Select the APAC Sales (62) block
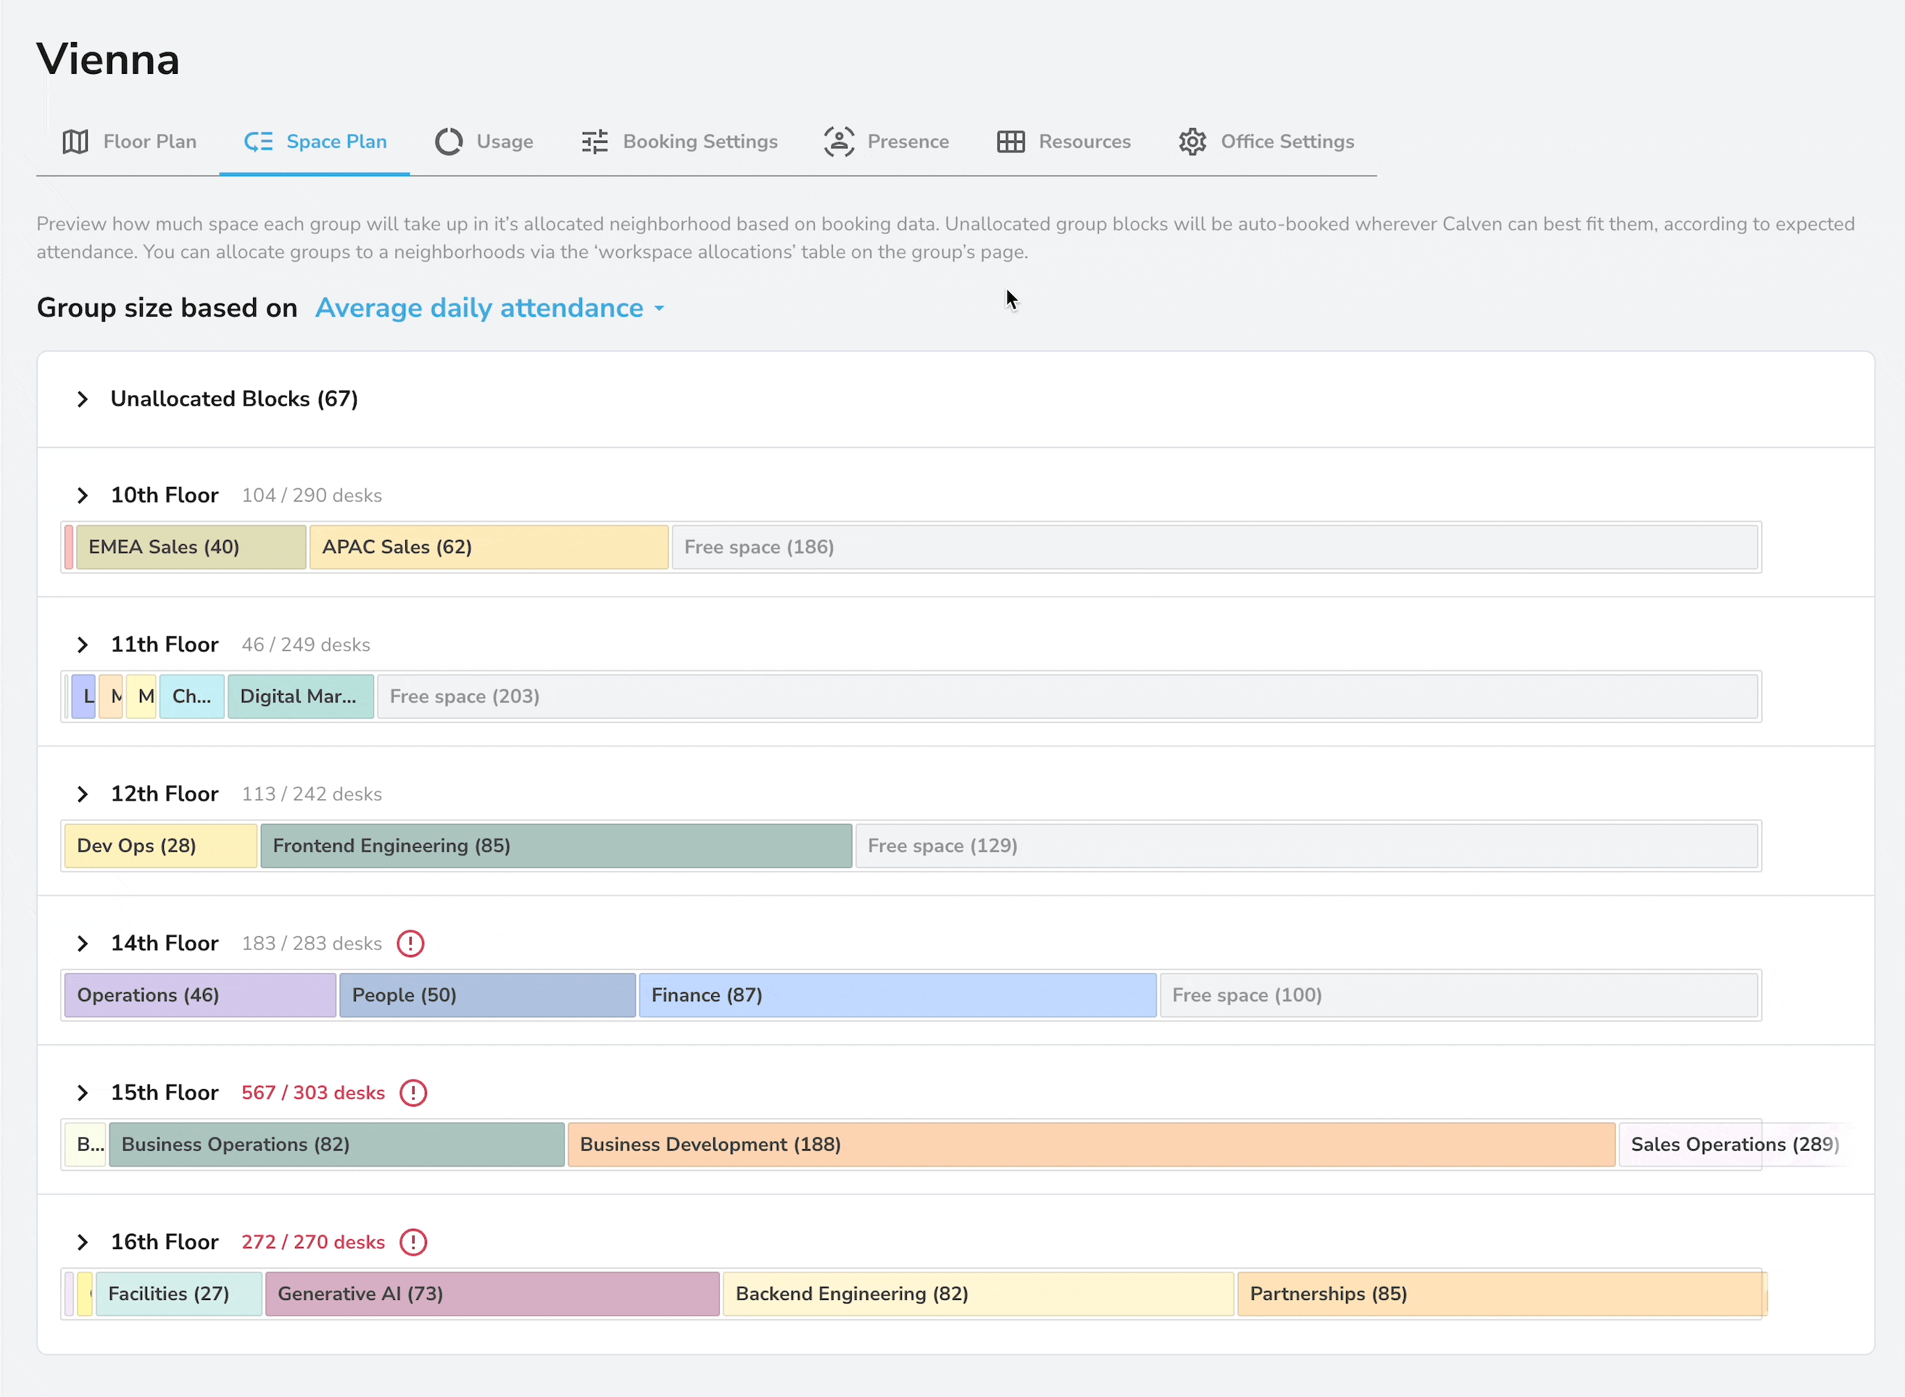 tap(489, 547)
